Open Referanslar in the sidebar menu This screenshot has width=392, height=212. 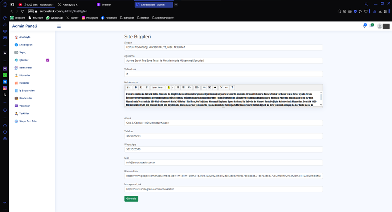pos(26,68)
